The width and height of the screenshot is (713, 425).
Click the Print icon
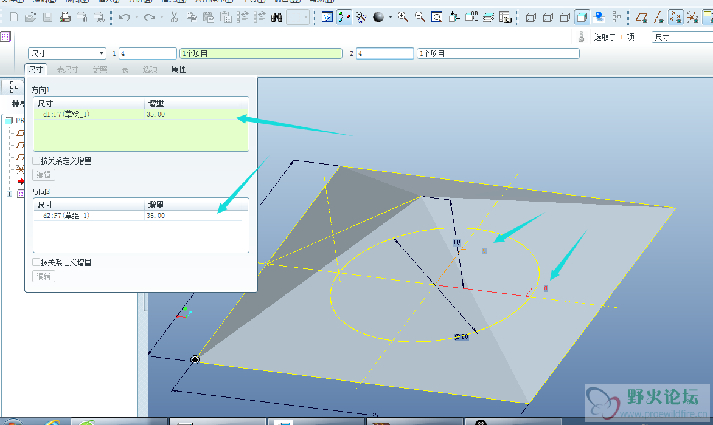click(65, 17)
